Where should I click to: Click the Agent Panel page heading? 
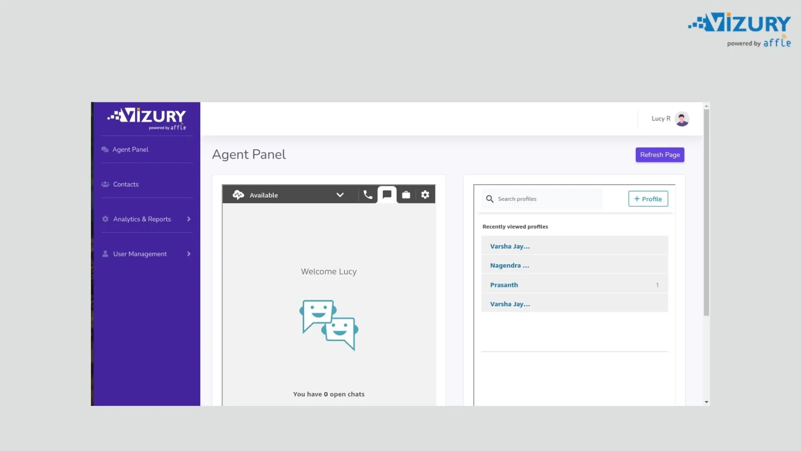coord(249,155)
